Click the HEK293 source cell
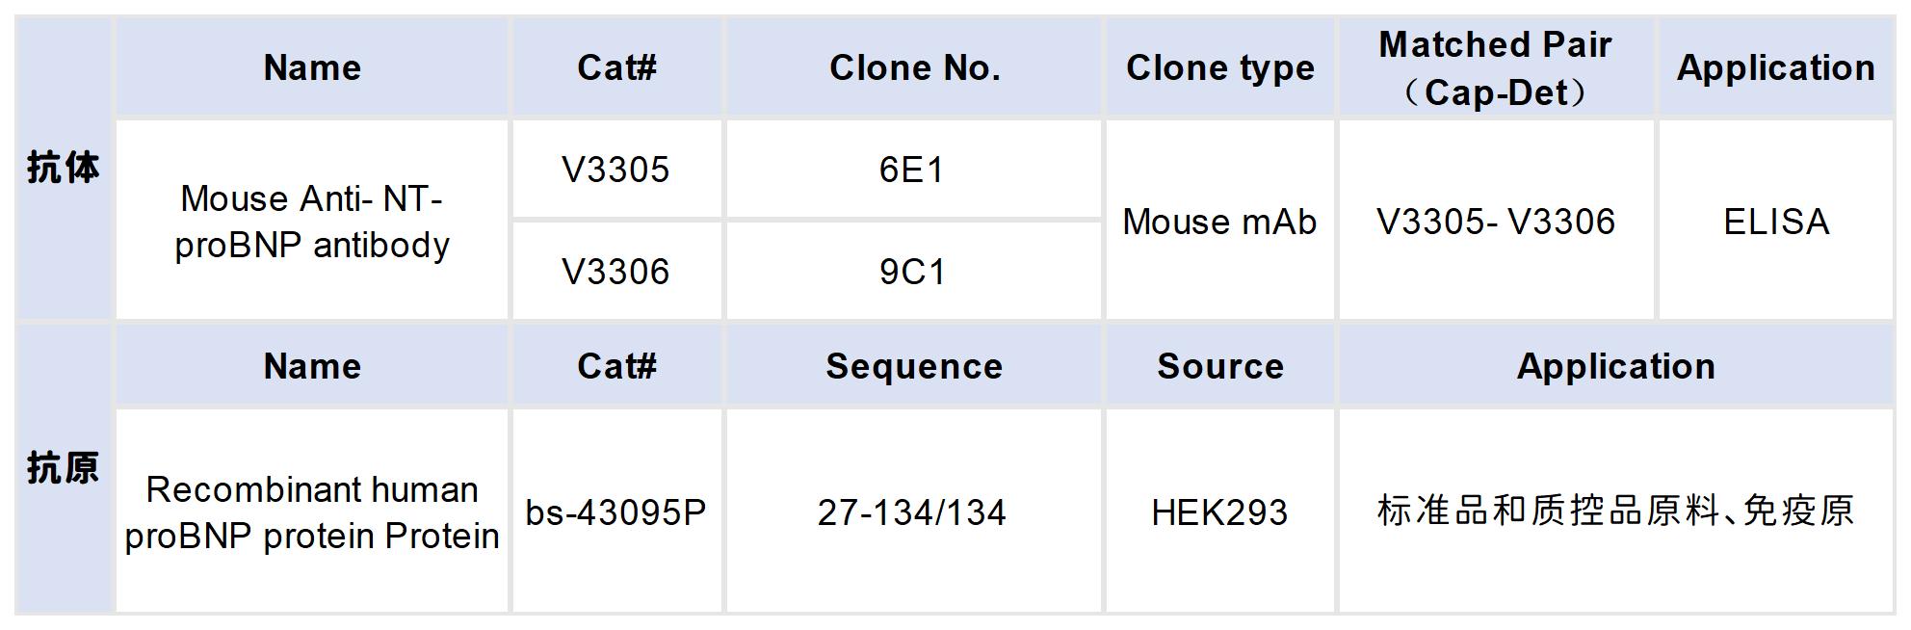The width and height of the screenshot is (1911, 630). [x=1219, y=512]
